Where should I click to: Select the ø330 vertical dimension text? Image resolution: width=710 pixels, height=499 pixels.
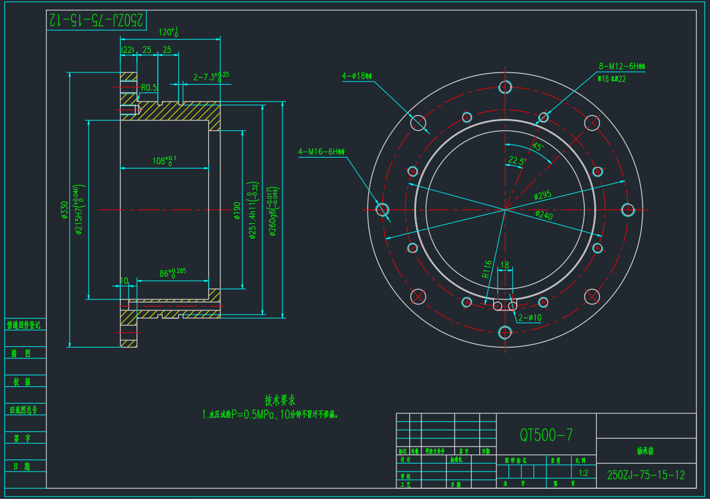tap(64, 210)
